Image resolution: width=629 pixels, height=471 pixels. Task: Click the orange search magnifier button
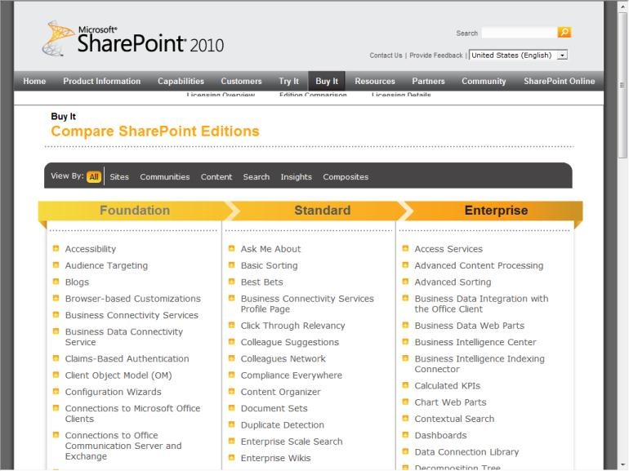(564, 32)
